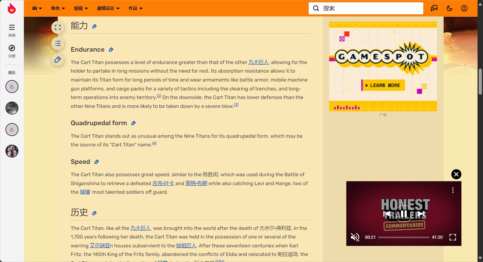Click the video progress bar
483x262 pixels.
[x=404, y=237]
